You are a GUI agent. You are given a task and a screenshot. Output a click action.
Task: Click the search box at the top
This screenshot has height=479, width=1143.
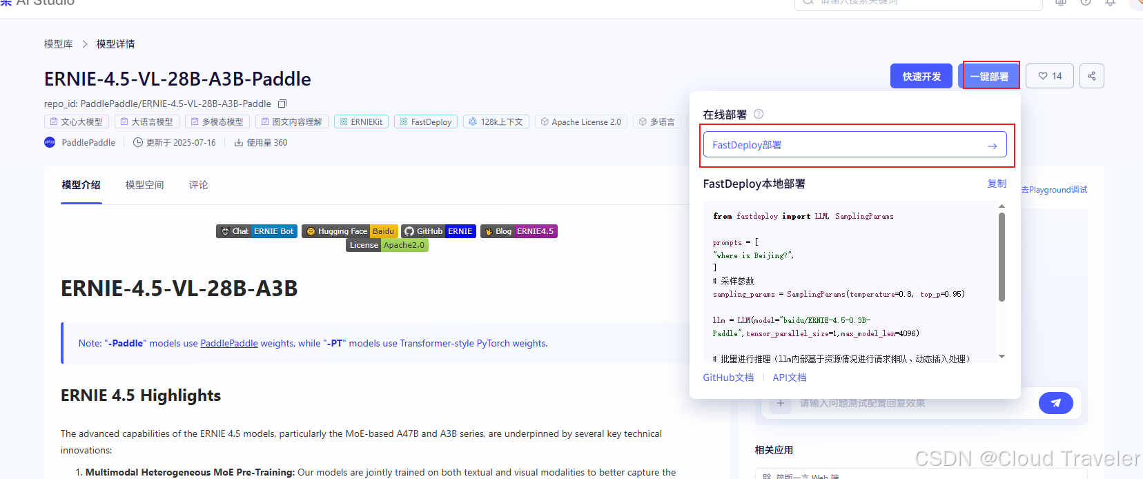coord(918,3)
